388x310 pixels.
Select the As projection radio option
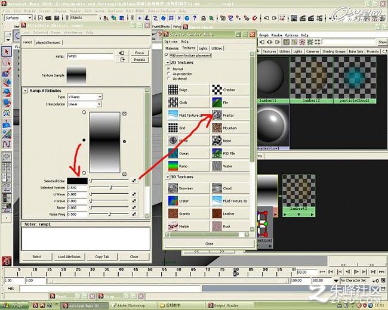click(169, 74)
